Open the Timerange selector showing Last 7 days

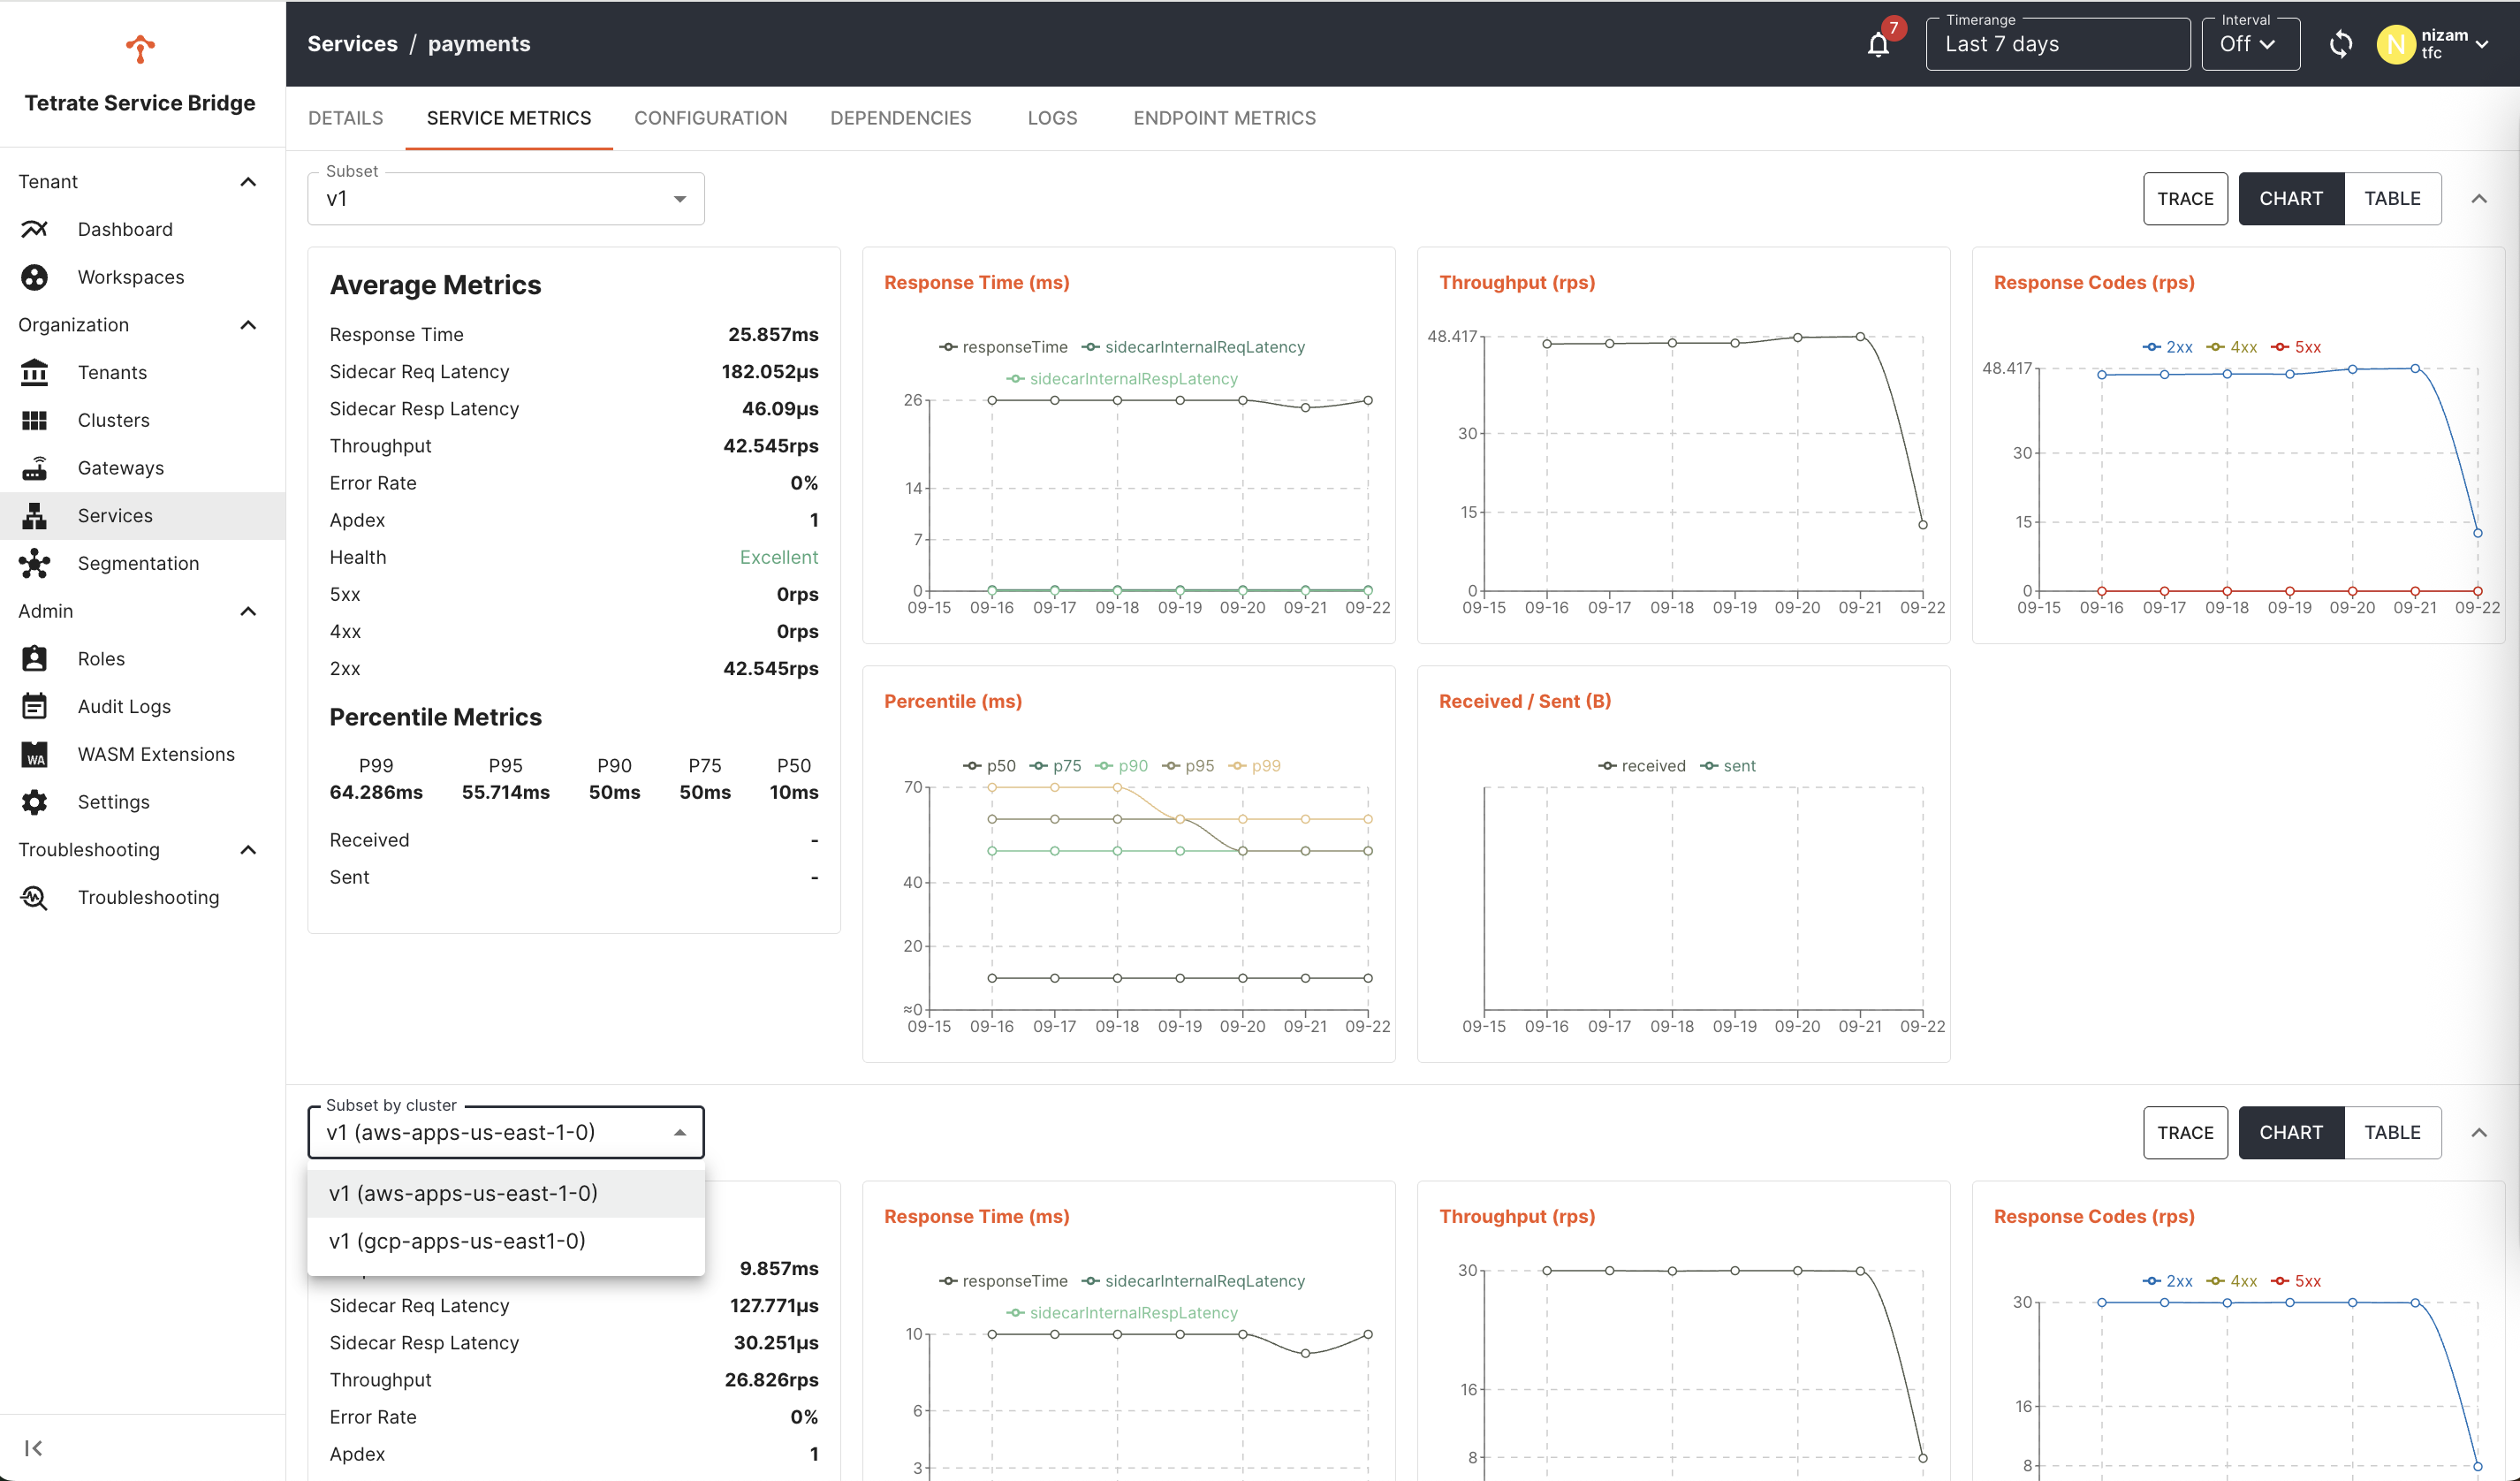pos(2057,43)
